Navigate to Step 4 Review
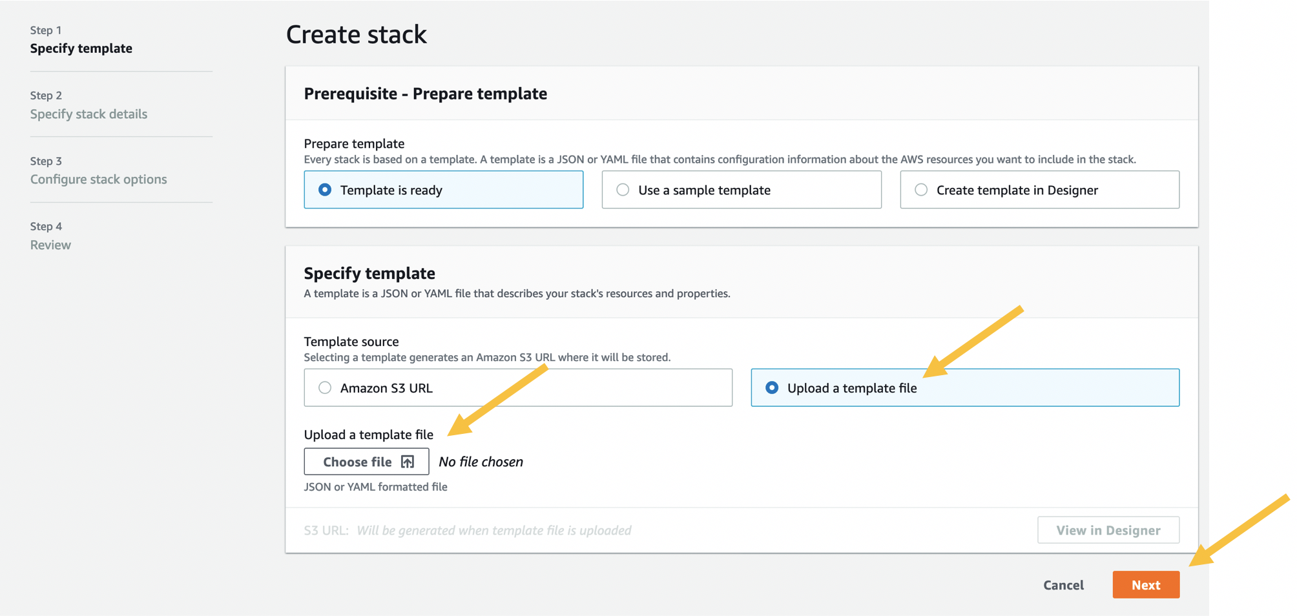The height and width of the screenshot is (616, 1297). pos(50,245)
